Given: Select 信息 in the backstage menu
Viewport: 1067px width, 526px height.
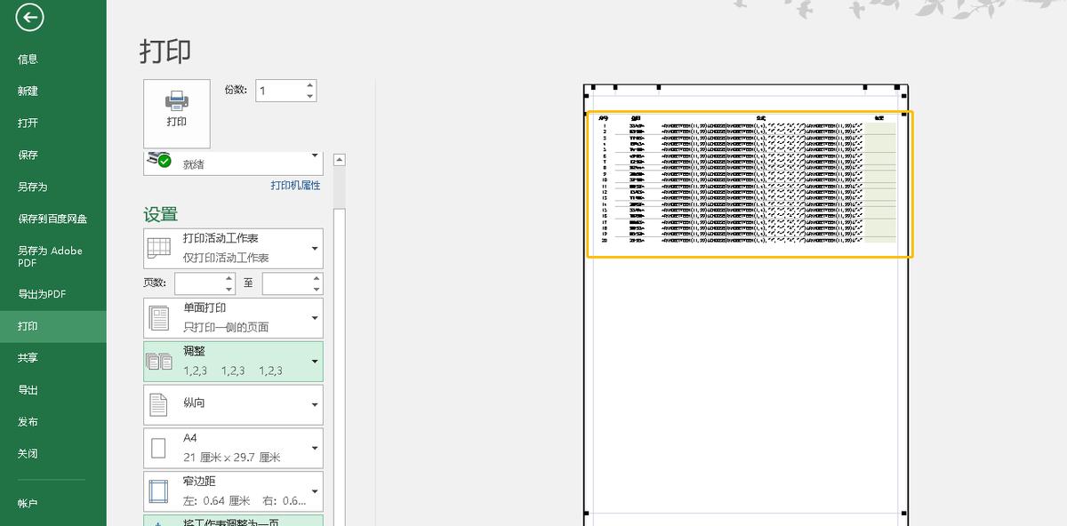Looking at the screenshot, I should coord(53,60).
